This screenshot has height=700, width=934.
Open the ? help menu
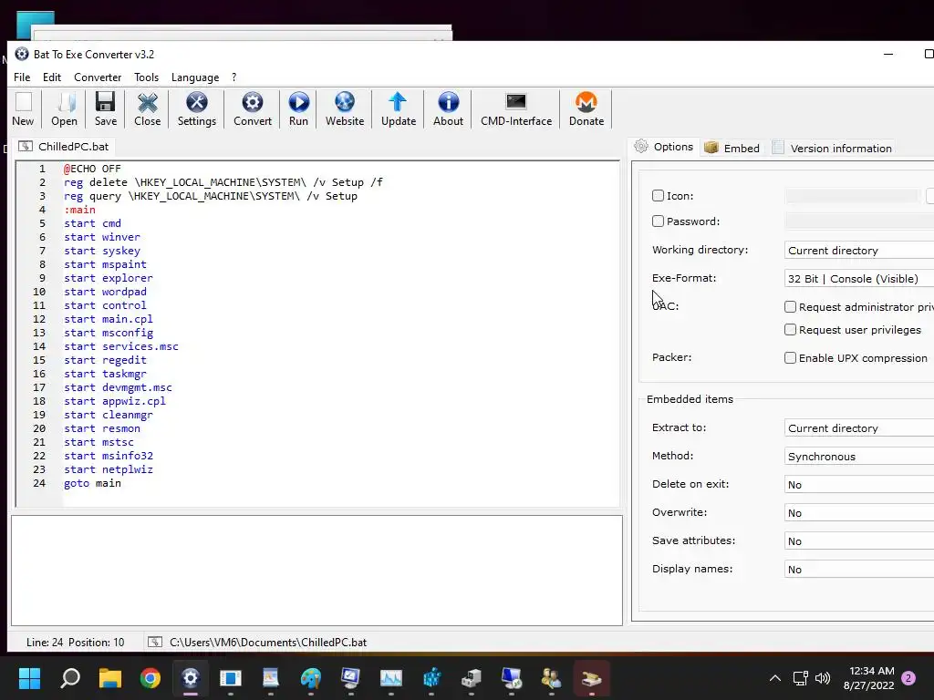234,77
